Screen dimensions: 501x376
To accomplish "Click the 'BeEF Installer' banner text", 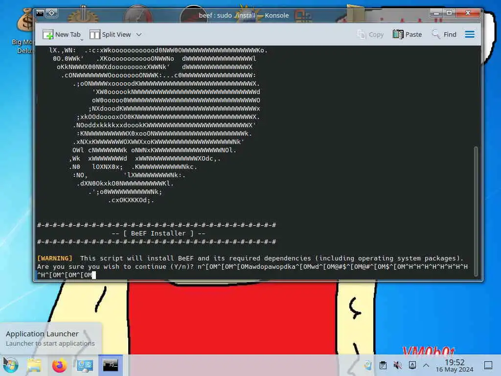I will pos(159,234).
